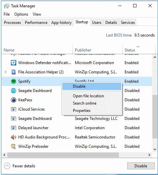The width and height of the screenshot is (158, 175).
Task: Select the WinZip Preloader icon
Action: click(x=14, y=146)
